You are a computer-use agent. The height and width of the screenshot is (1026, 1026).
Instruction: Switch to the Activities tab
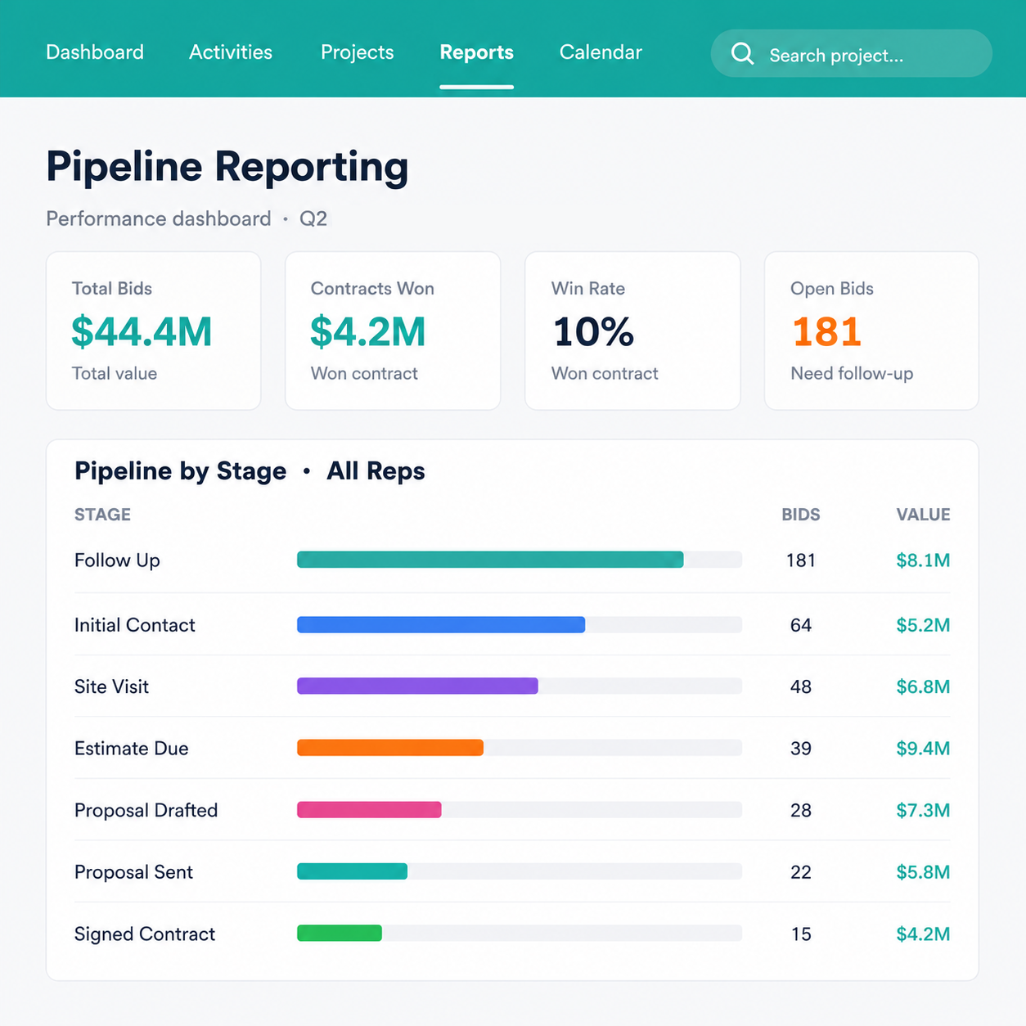[x=231, y=52]
